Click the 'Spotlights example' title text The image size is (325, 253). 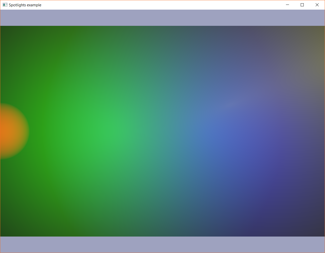25,5
